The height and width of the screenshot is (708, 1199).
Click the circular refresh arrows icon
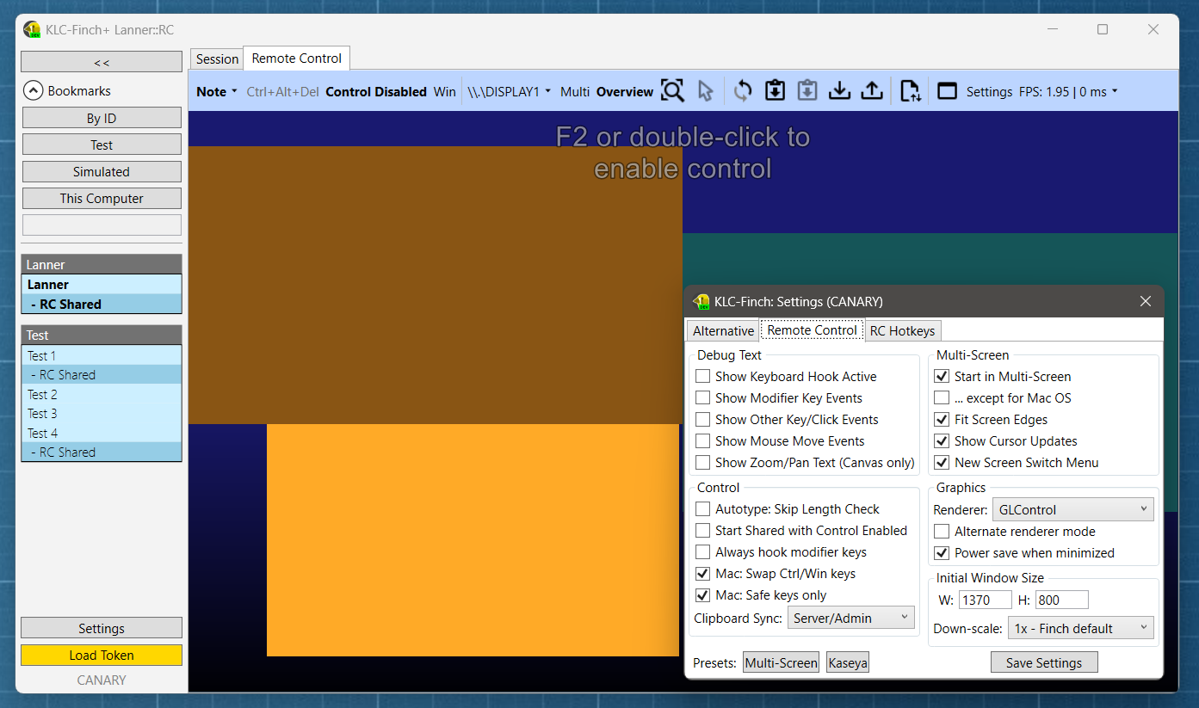point(743,90)
